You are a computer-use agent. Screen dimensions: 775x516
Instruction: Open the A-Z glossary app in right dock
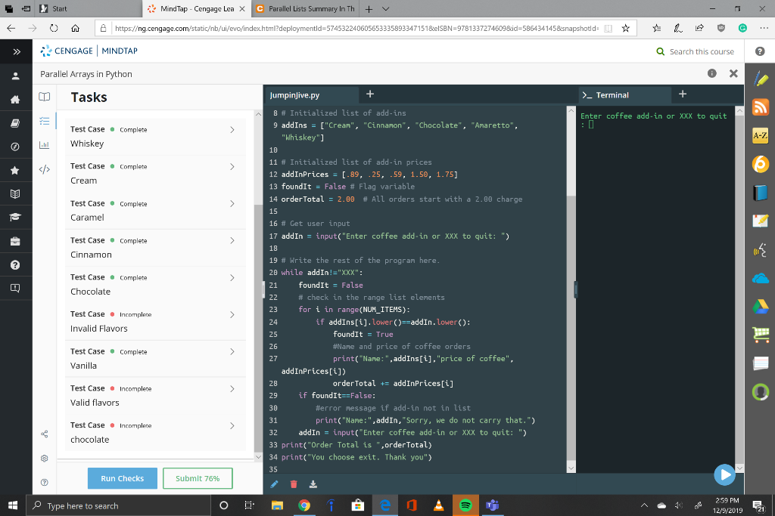[761, 135]
